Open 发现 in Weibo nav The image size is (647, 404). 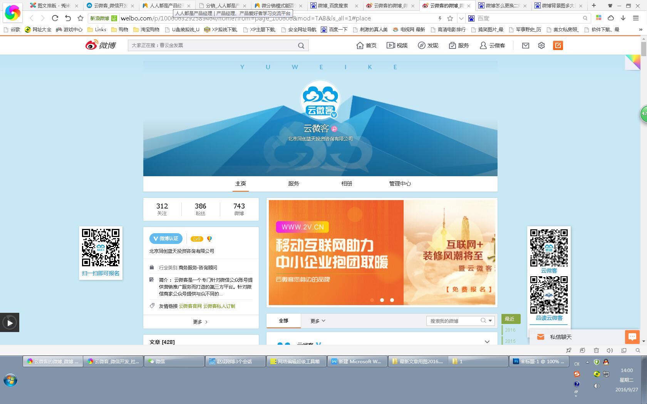pos(428,45)
